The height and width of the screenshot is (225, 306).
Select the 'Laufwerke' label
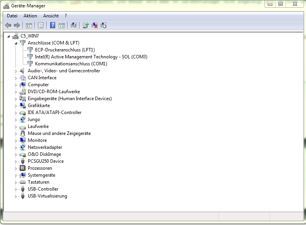point(38,126)
